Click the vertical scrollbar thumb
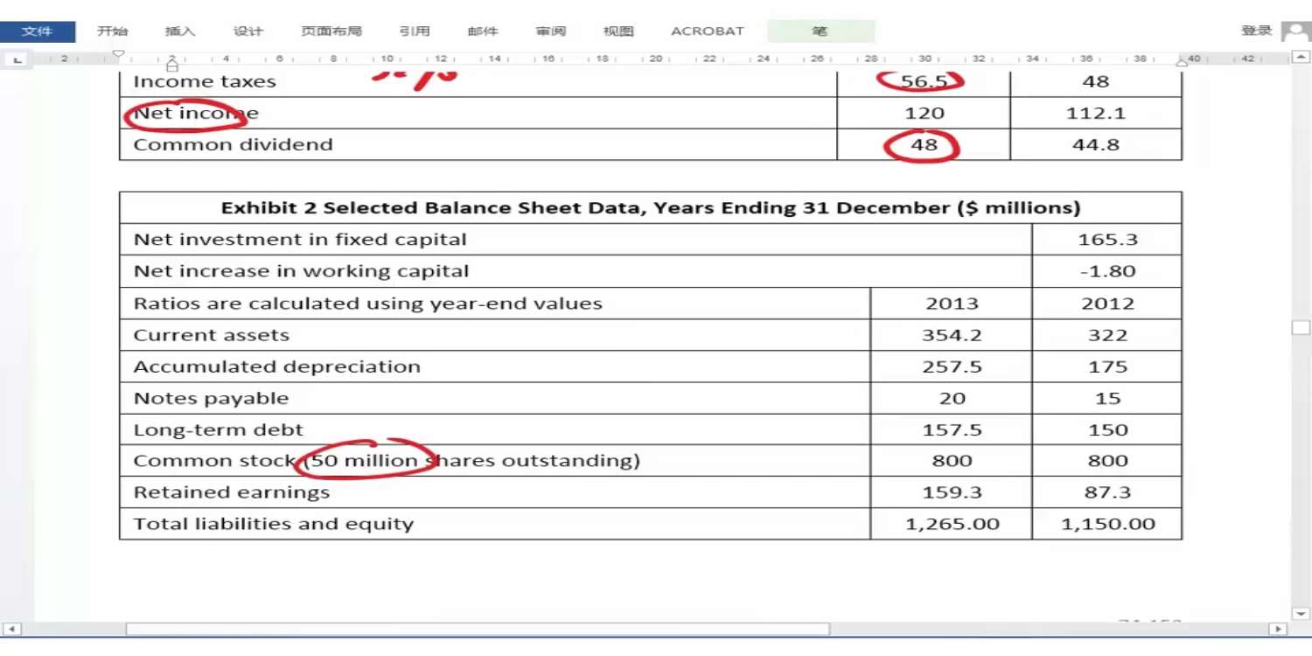Image resolution: width=1312 pixels, height=656 pixels. tap(1302, 327)
